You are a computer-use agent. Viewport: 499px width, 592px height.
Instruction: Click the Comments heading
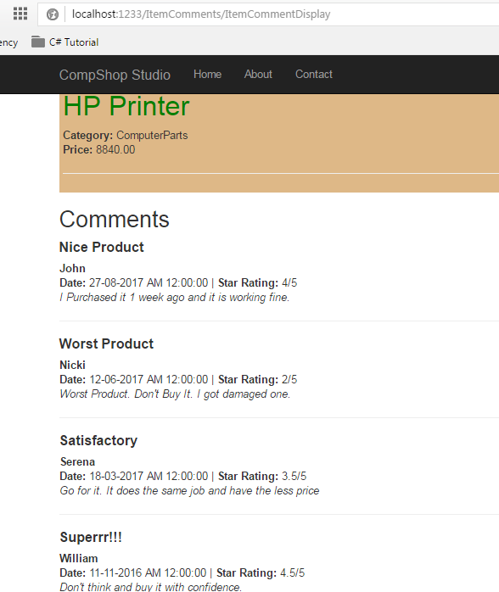pyautogui.click(x=114, y=219)
